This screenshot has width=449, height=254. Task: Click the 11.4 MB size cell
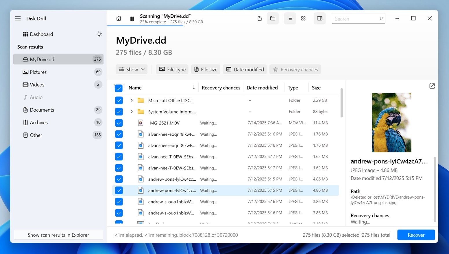coord(320,123)
